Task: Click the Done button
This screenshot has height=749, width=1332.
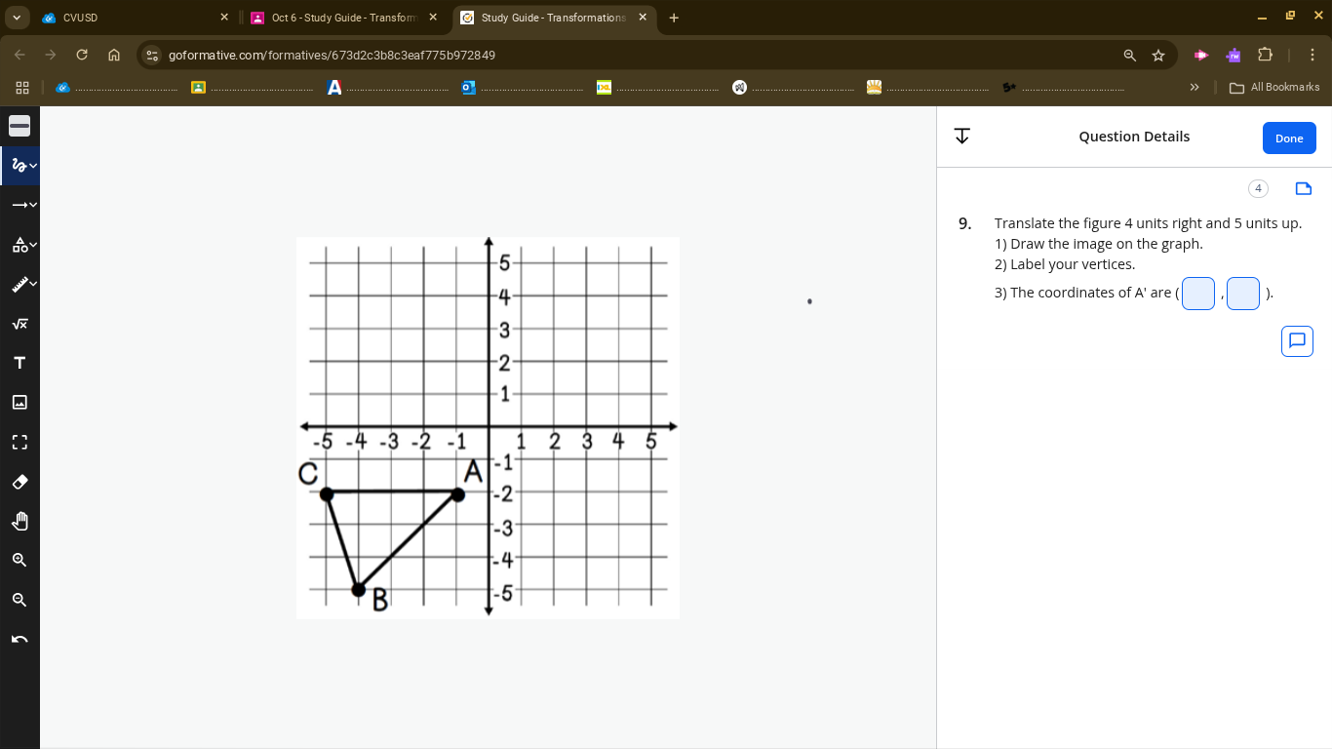Action: coord(1289,138)
